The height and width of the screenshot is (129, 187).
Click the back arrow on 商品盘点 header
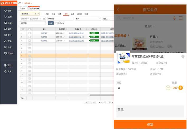click(118, 10)
